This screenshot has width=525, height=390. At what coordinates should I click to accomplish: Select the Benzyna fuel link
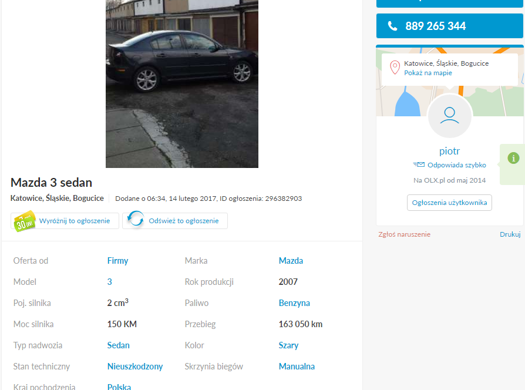(x=294, y=303)
